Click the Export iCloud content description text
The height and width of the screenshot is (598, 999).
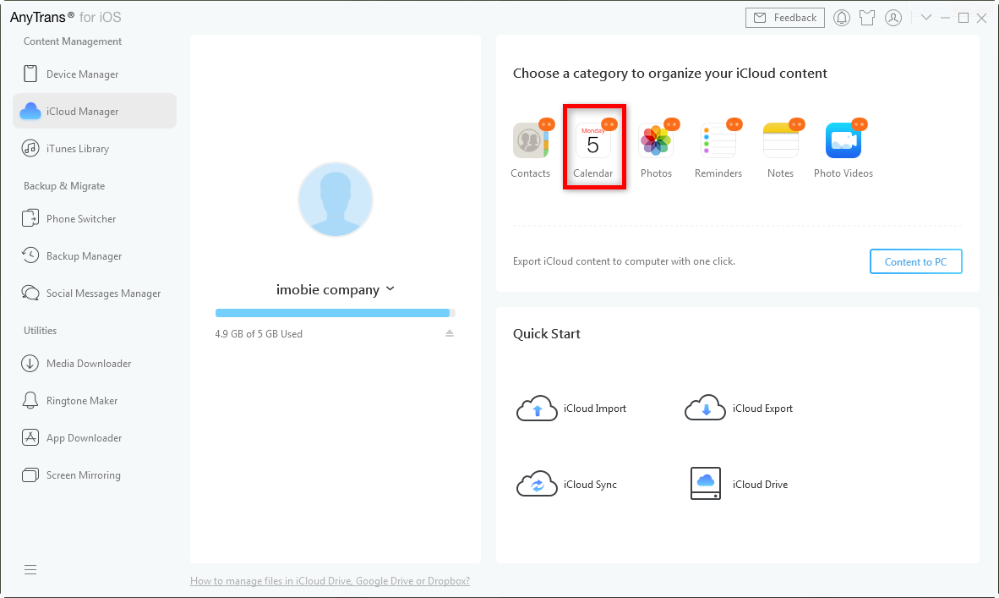tap(624, 261)
